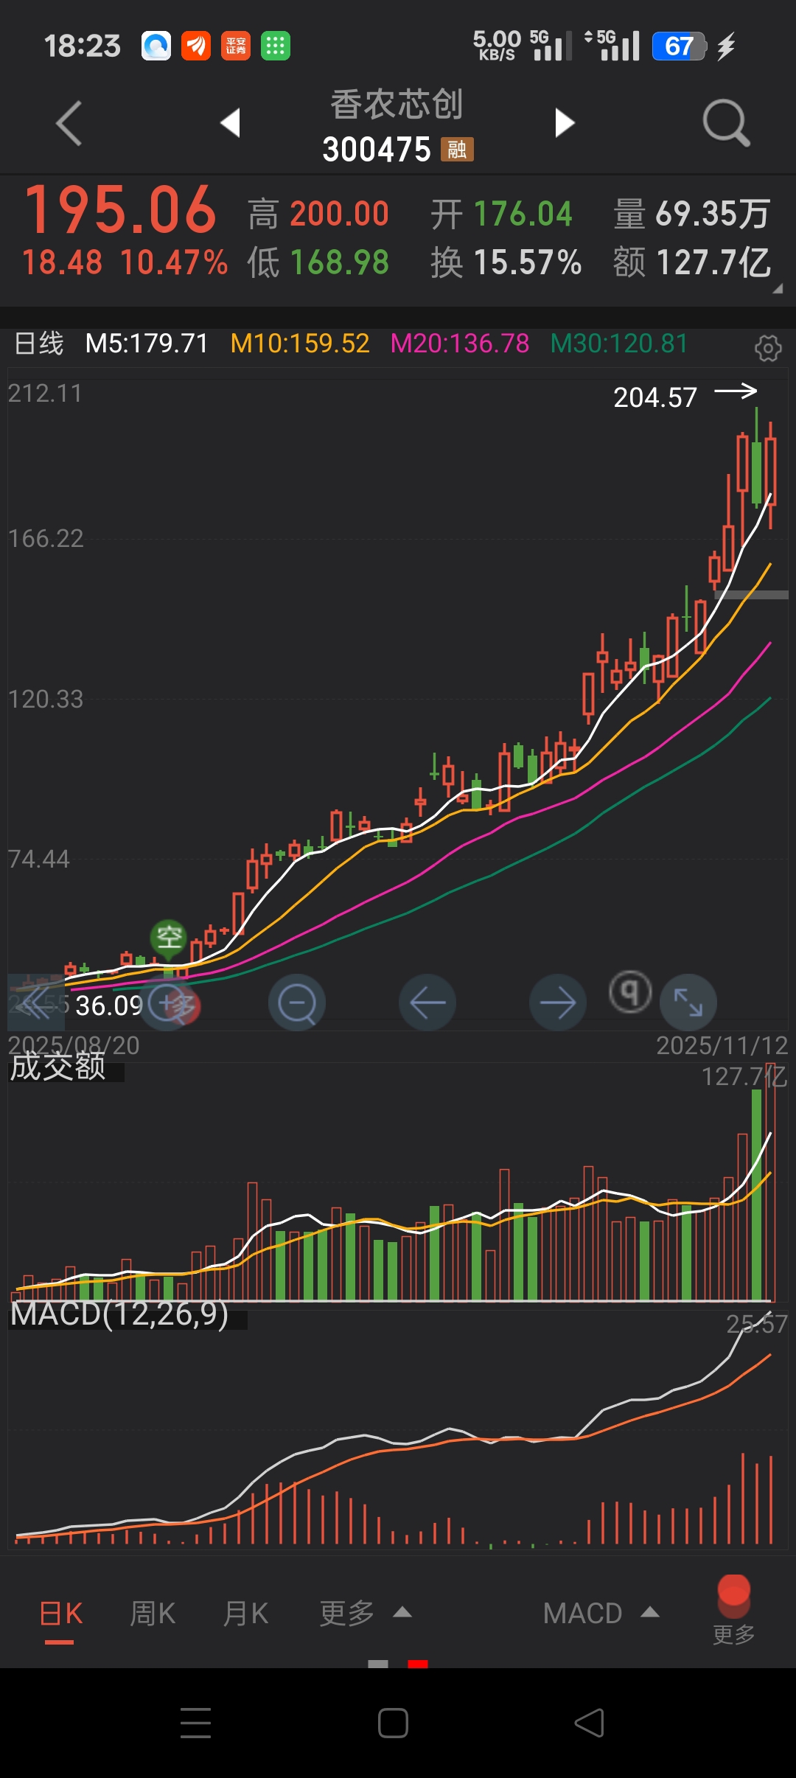
Task: Select 周K weekly chart tab
Action: [153, 1614]
